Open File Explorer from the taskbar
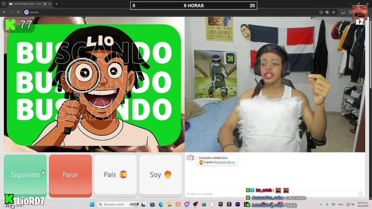The image size is (372, 209). pos(169,204)
